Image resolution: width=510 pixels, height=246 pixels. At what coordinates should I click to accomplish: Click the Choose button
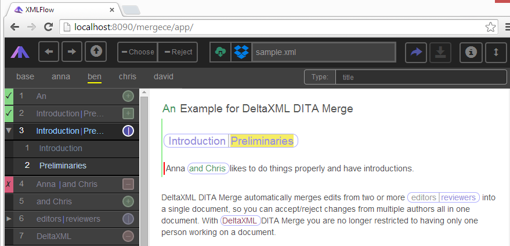click(138, 52)
